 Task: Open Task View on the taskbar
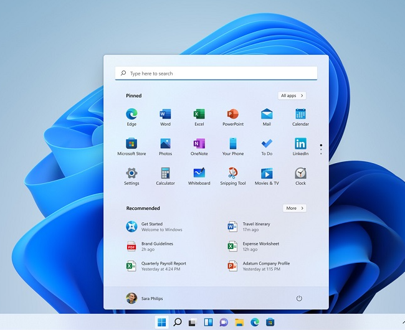click(193, 323)
